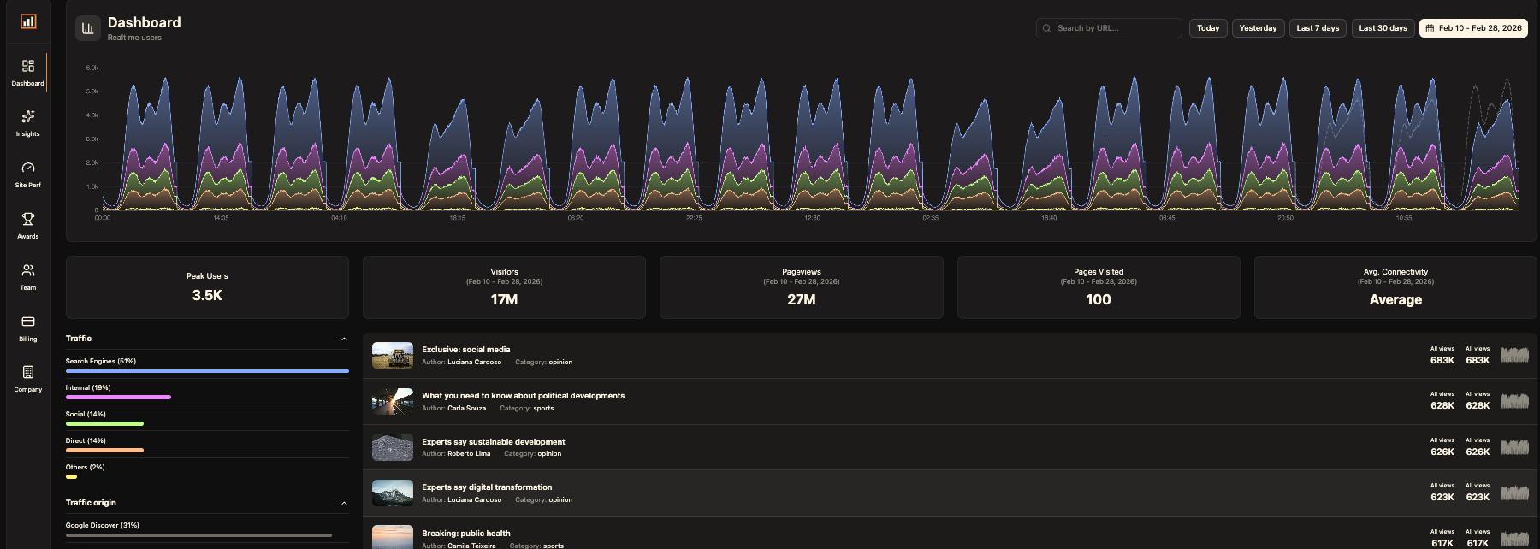Open the Insights sparkle icon
The width and height of the screenshot is (1540, 549).
point(28,116)
